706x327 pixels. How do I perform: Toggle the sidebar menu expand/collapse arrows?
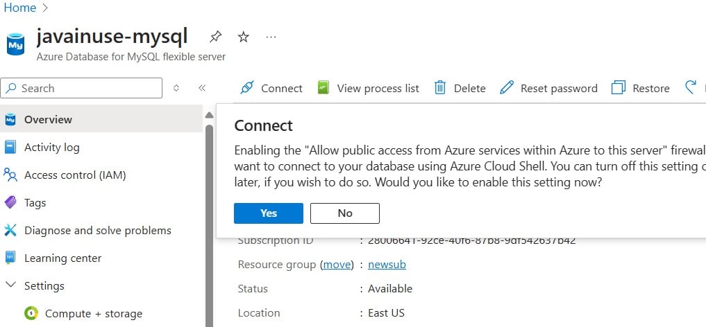pos(176,88)
